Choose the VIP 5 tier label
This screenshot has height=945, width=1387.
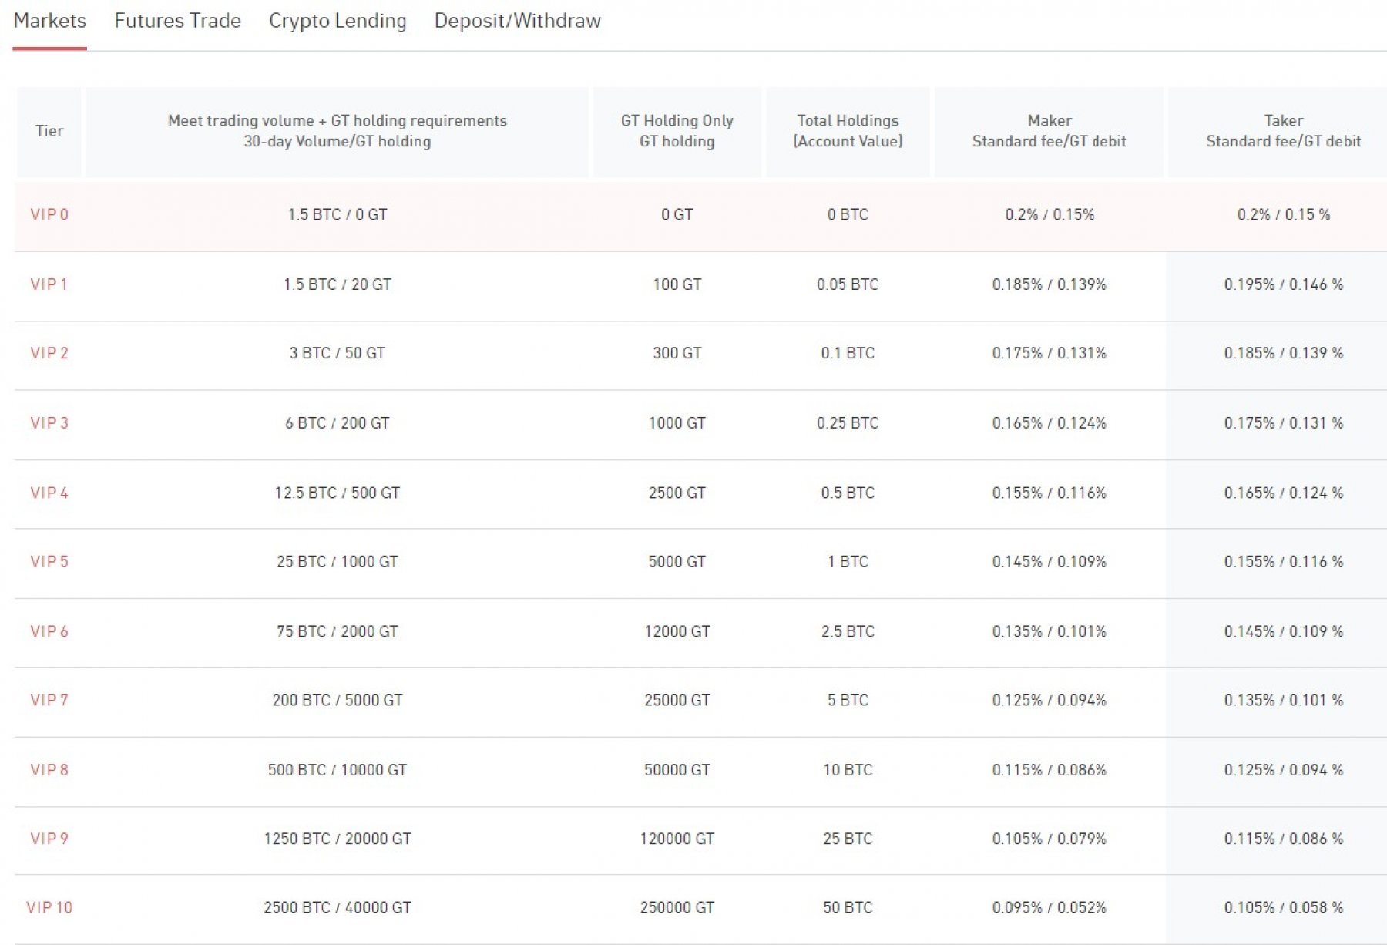[49, 561]
